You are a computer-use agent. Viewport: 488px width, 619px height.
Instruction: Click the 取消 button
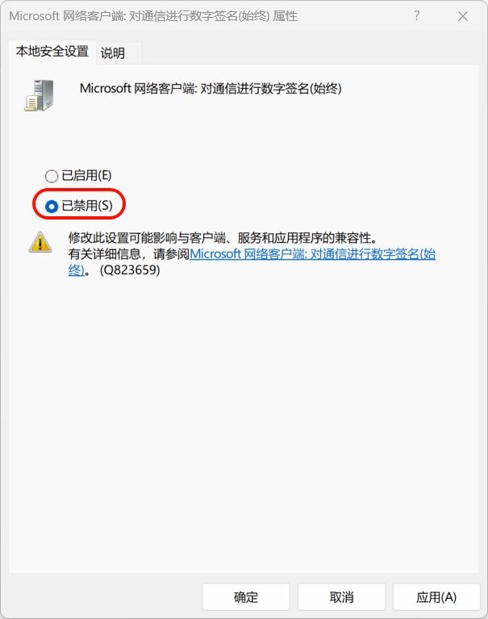click(x=341, y=597)
